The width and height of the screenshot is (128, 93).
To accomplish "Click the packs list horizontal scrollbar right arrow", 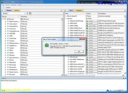I will [123, 75].
